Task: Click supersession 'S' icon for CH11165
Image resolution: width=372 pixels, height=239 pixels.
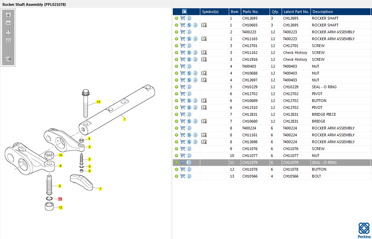Action: click(x=189, y=39)
